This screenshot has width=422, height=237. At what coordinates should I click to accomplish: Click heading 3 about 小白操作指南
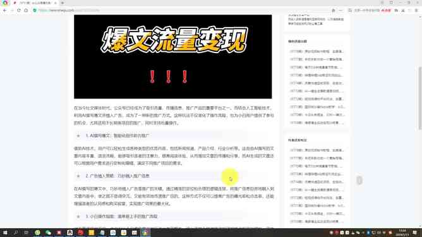tap(121, 216)
